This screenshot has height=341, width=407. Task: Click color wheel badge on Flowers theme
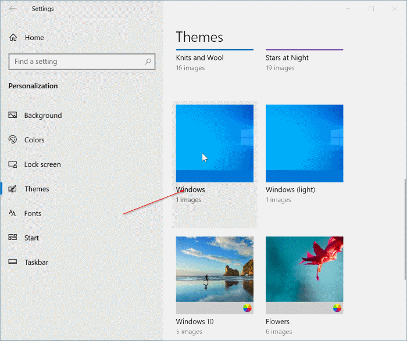[x=337, y=308]
